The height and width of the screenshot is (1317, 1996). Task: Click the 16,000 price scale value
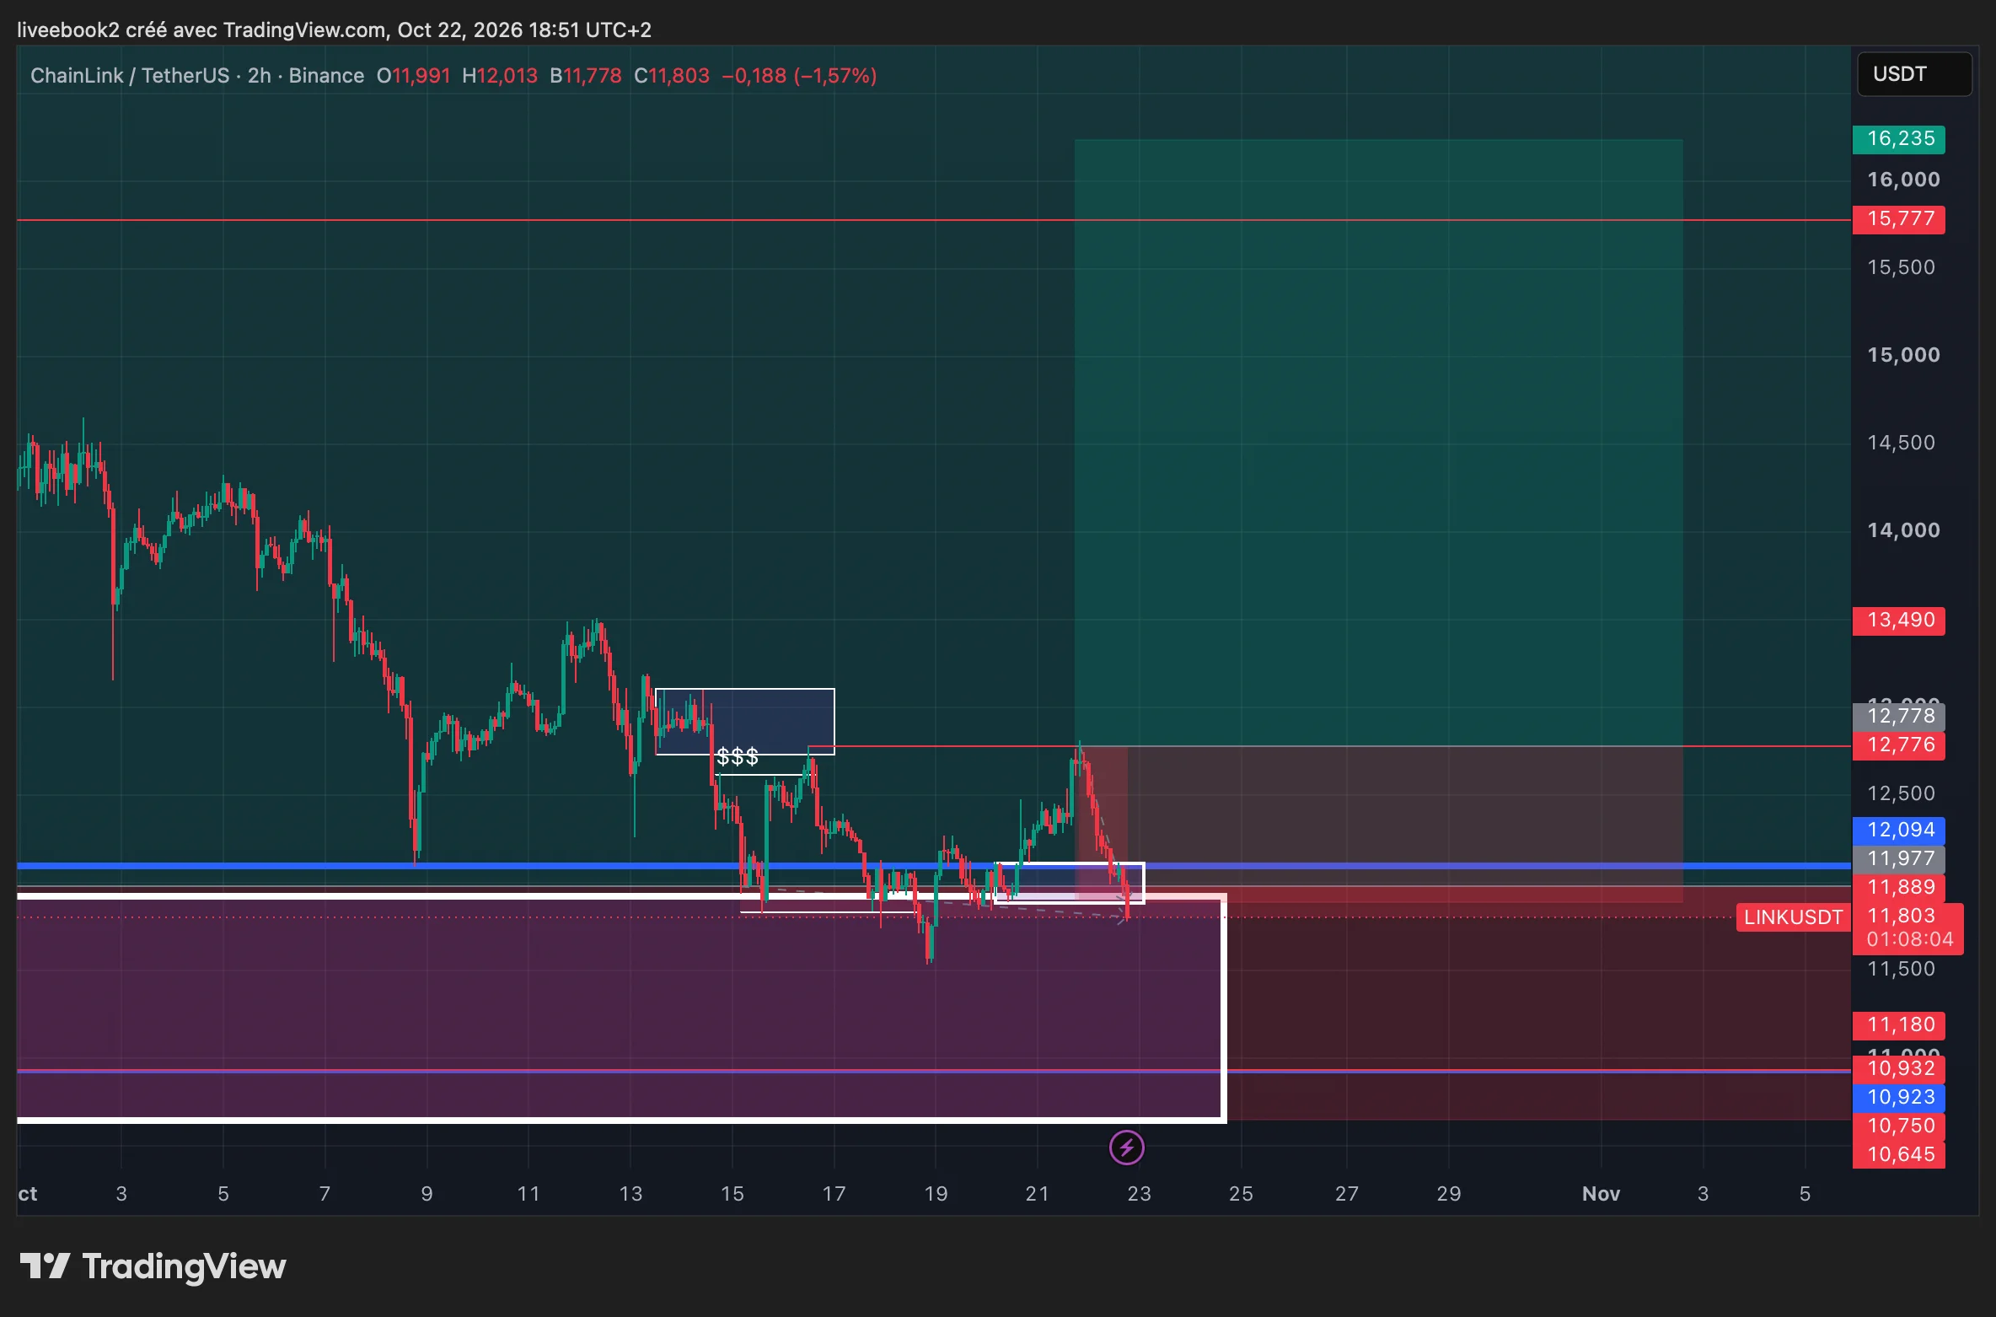(x=1903, y=180)
